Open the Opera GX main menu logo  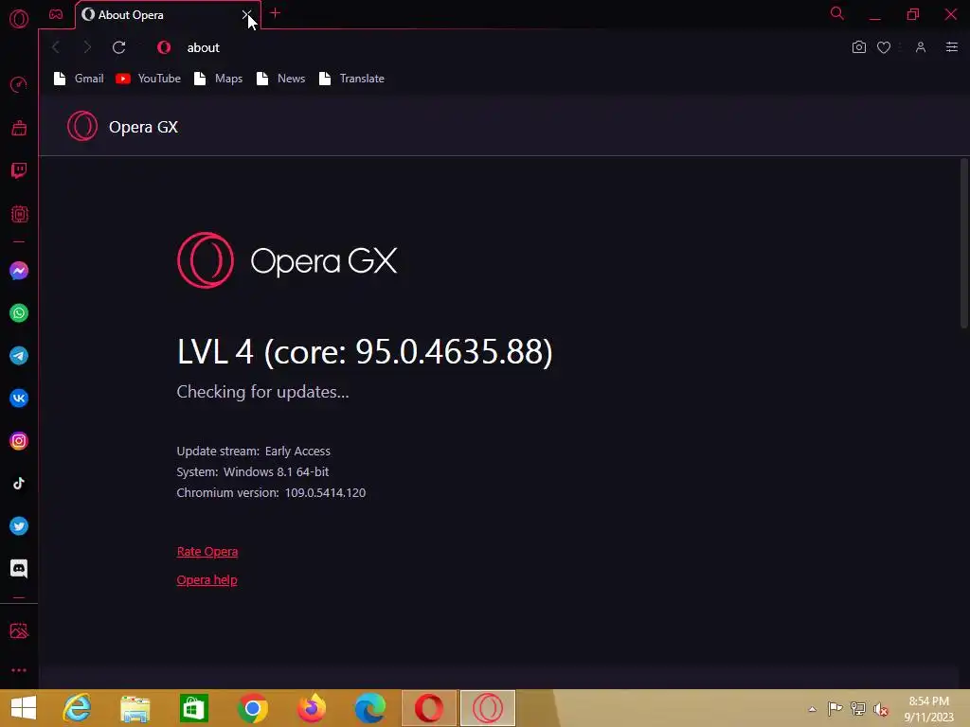[19, 19]
